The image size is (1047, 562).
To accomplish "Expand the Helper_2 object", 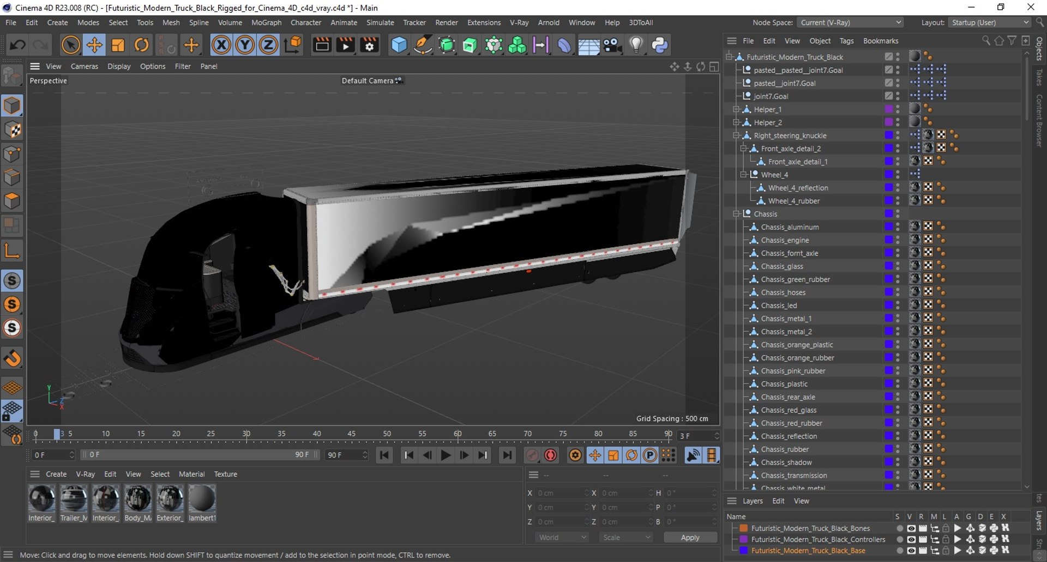I will [736, 123].
